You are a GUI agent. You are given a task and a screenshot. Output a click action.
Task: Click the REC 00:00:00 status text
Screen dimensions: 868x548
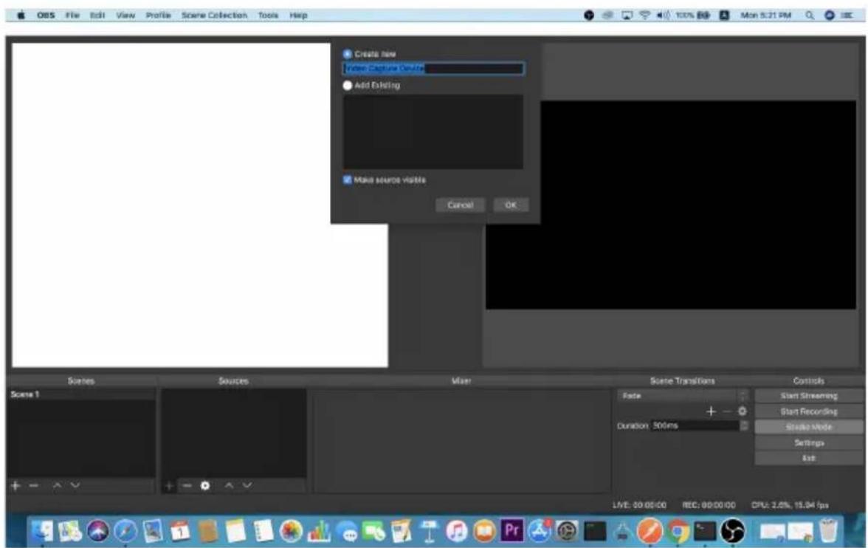(x=709, y=504)
